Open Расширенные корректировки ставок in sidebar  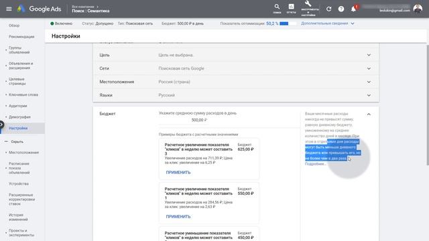[21, 199]
